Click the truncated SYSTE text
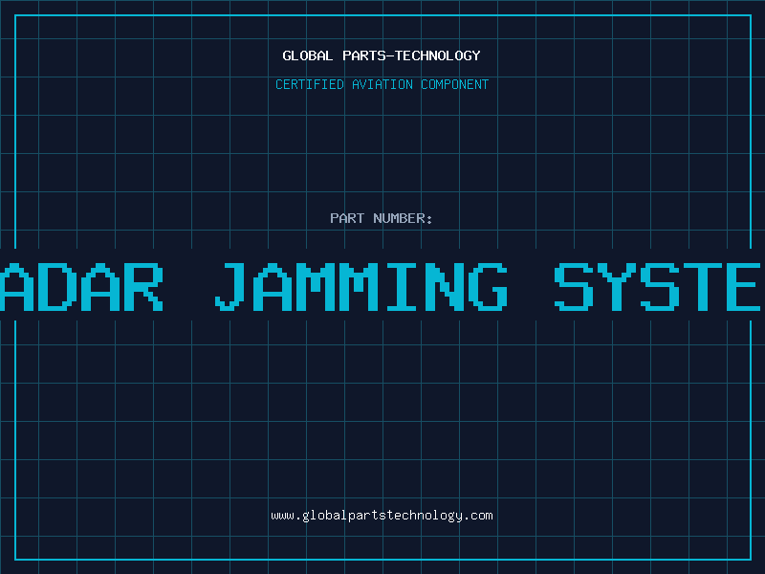The width and height of the screenshot is (765, 574). 658,286
